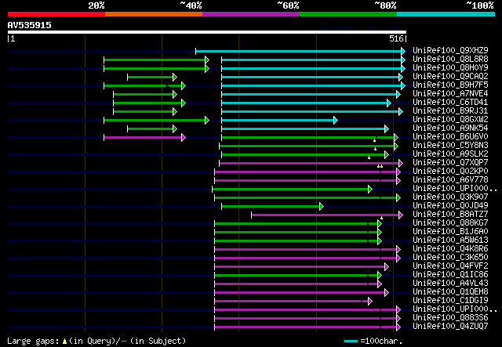Click the purple alignment bar in B6U6V0 row
Screen dimensions: 502x347
point(143,138)
